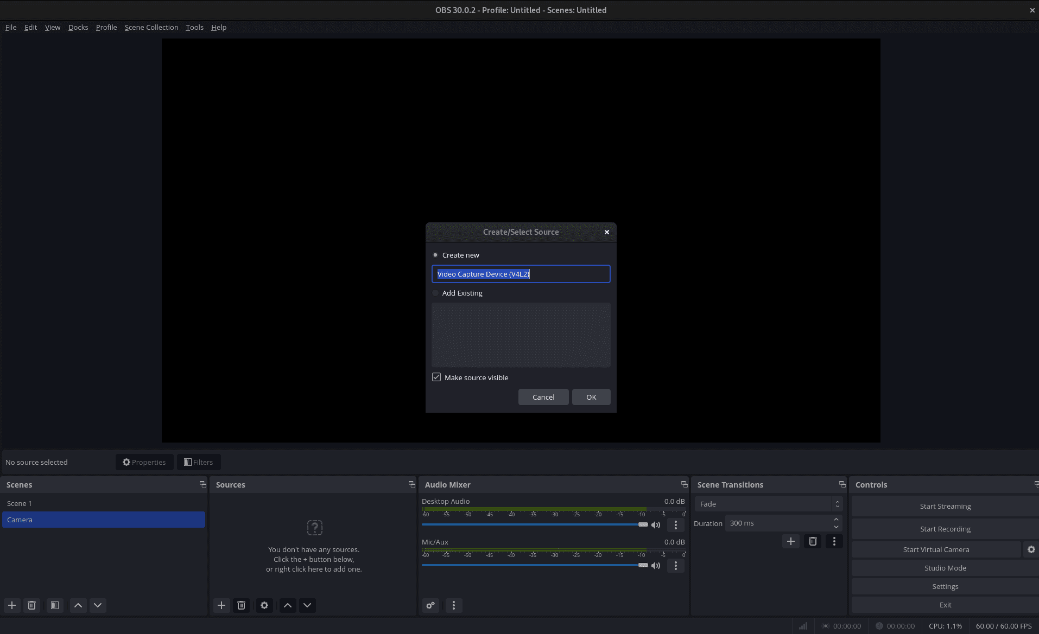Float the Sources dock icon
Image resolution: width=1039 pixels, height=634 pixels.
point(412,484)
